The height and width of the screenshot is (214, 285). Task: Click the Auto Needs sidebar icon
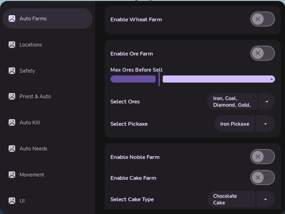point(12,149)
